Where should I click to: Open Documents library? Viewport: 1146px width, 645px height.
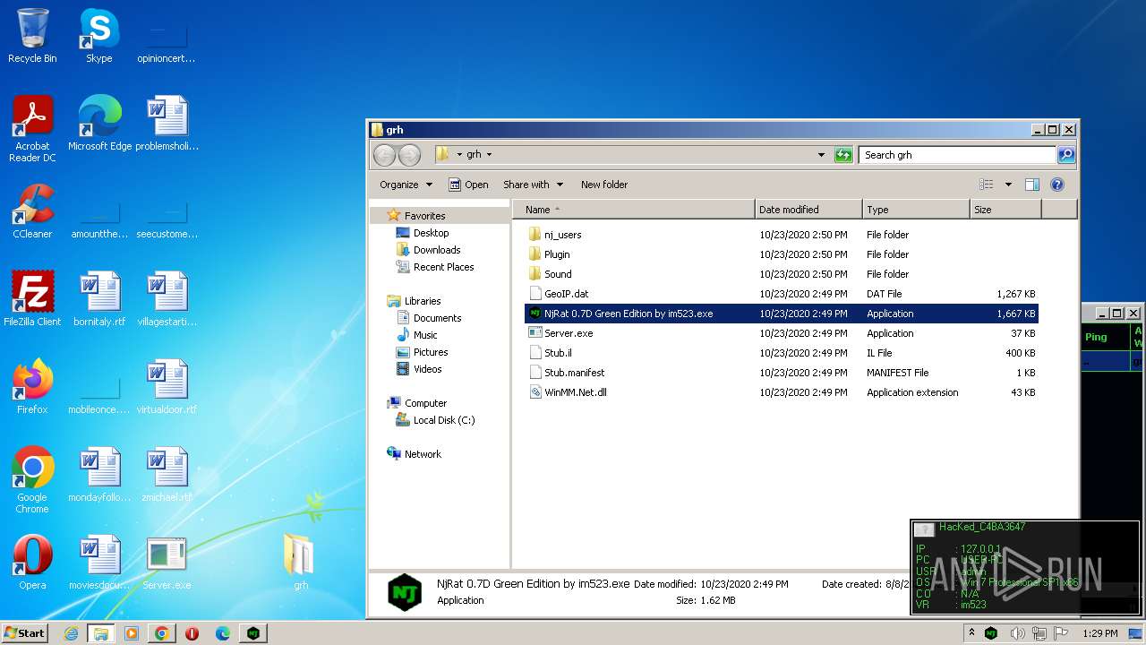(x=429, y=318)
